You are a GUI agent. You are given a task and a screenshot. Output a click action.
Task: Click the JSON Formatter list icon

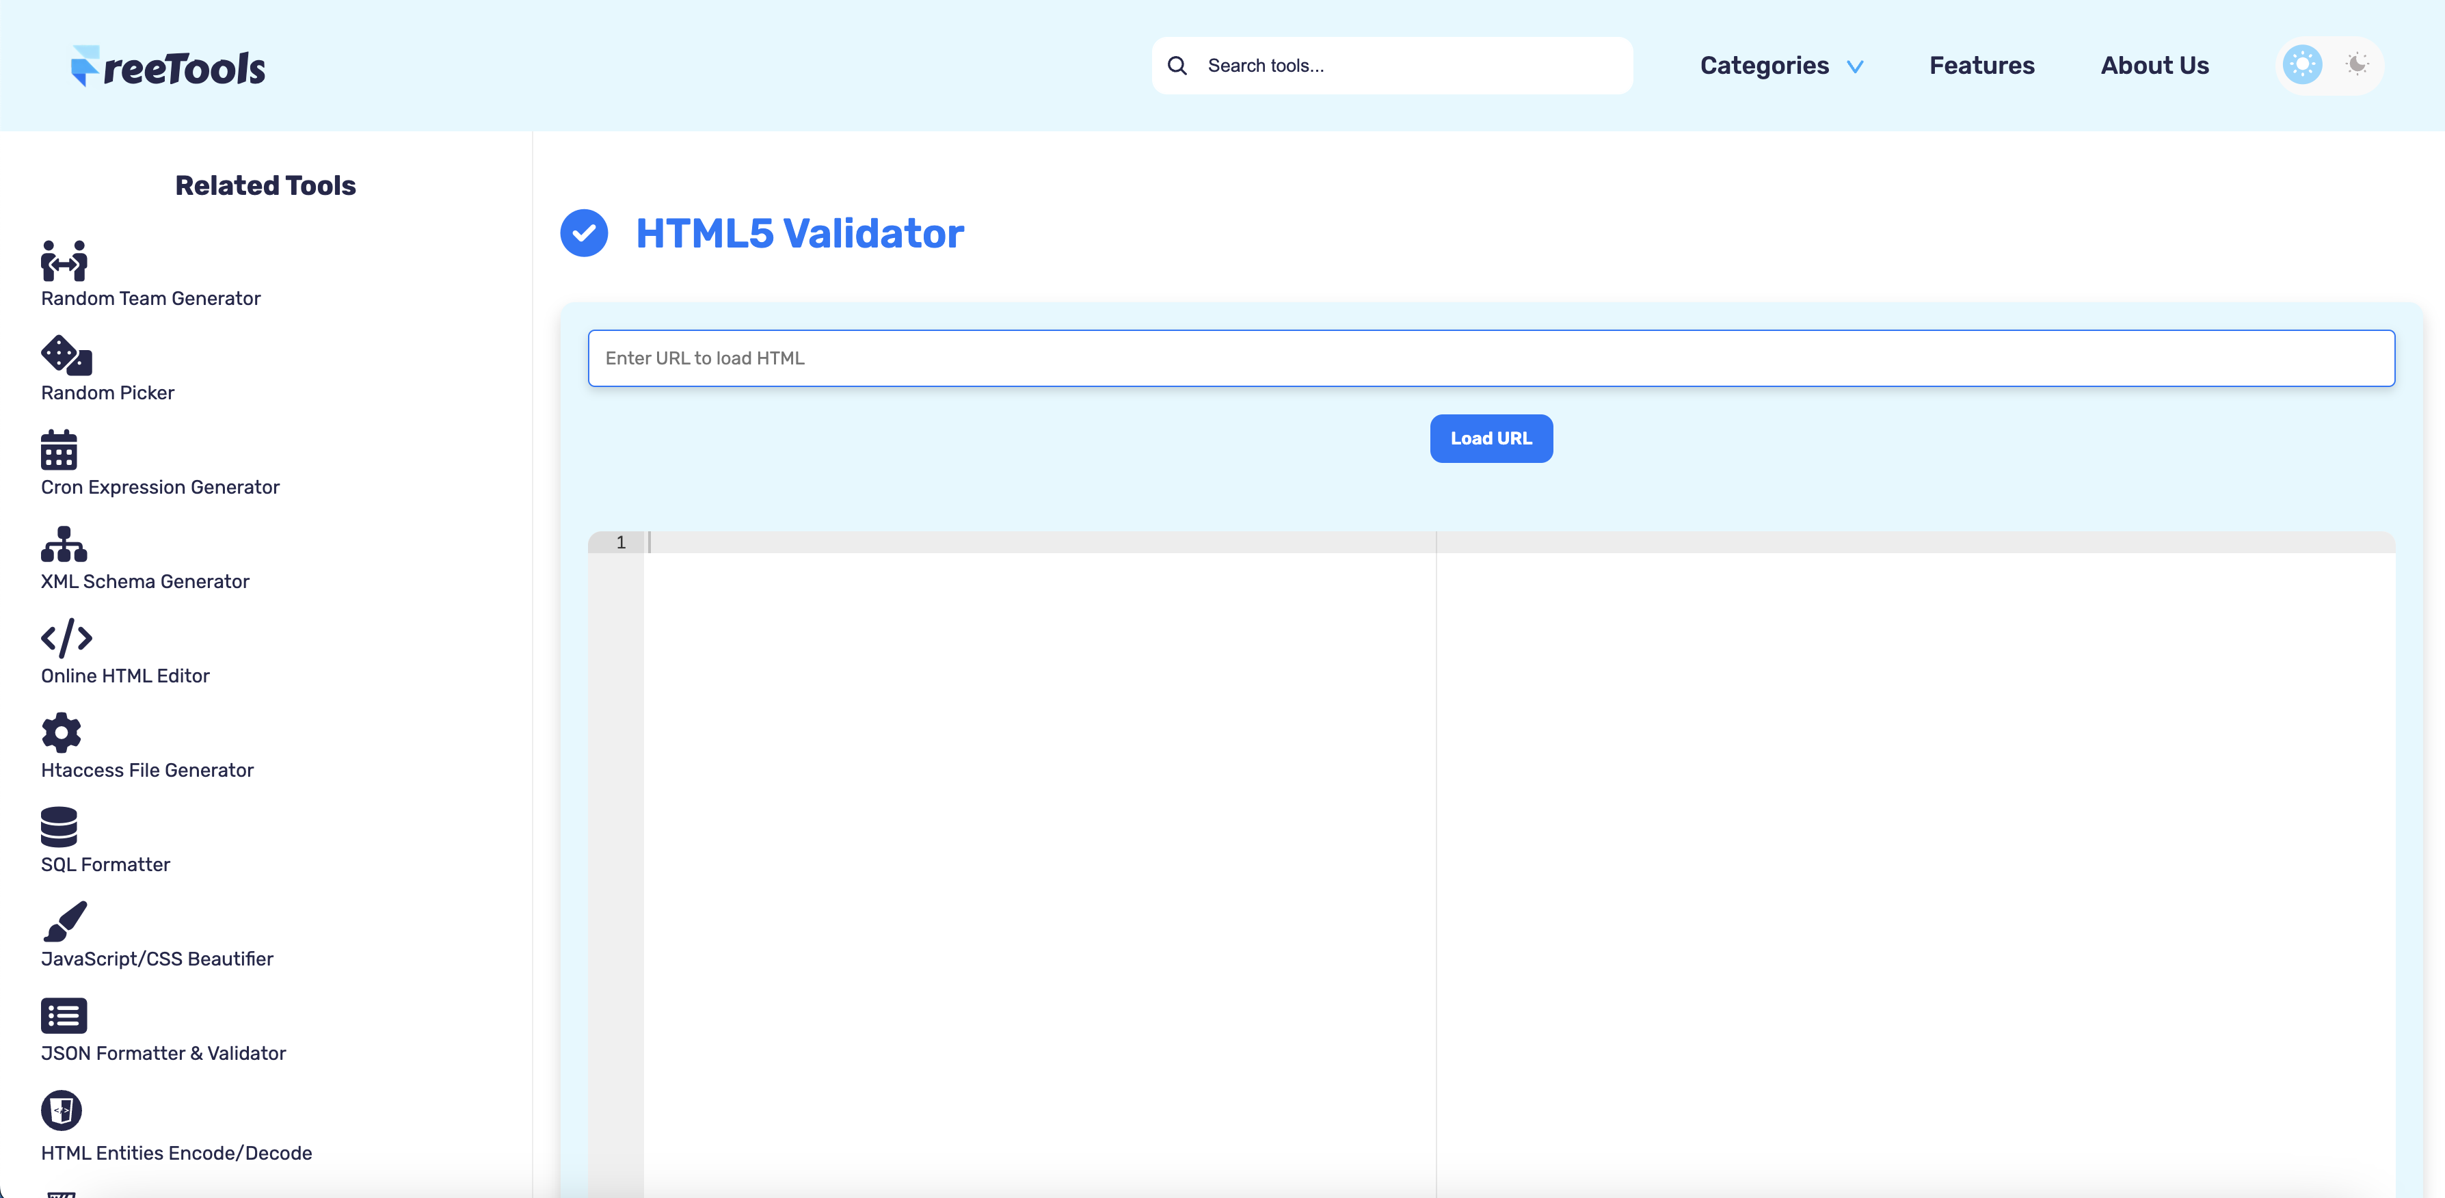64,1015
